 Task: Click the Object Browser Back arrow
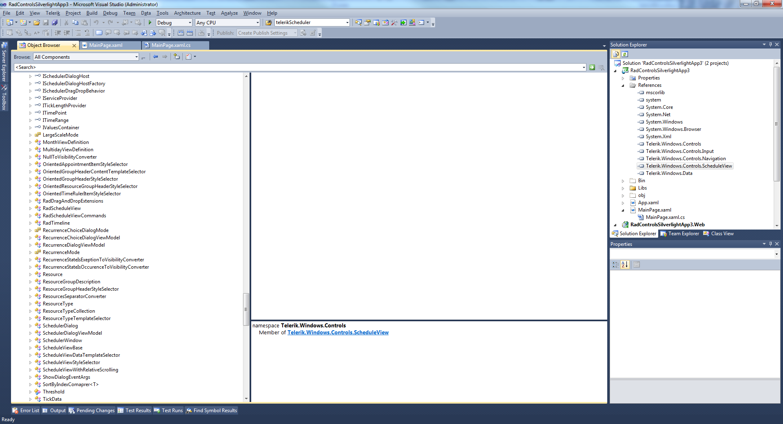point(156,57)
